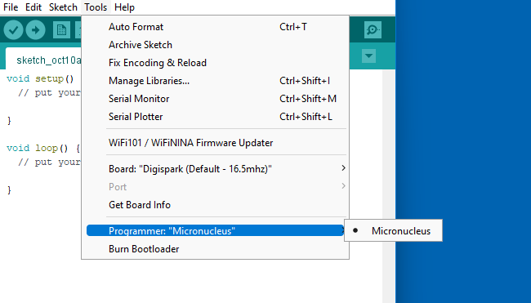Open Manage Libraries... entry
This screenshot has height=303, width=531.
coord(216,81)
